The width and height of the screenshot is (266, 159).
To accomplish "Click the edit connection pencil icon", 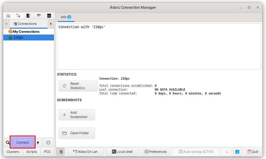I will pos(29,16).
